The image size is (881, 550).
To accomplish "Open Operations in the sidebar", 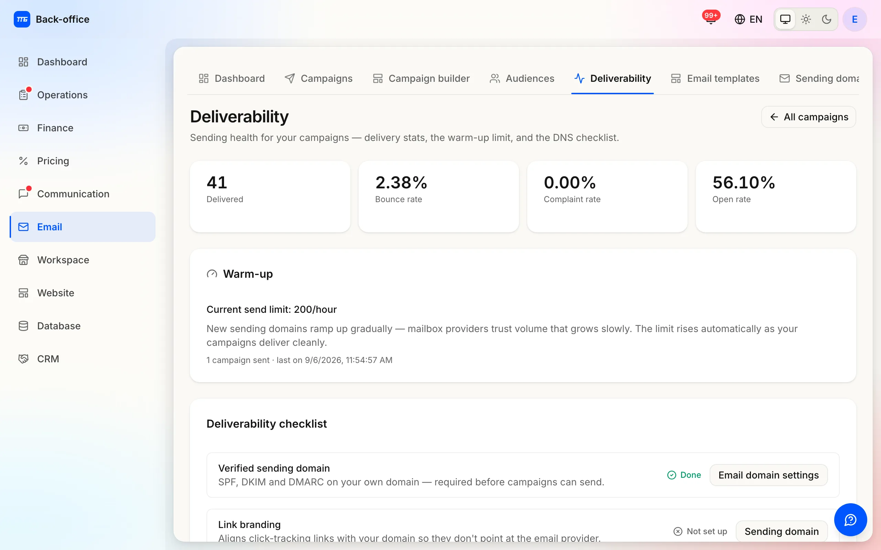I will point(83,95).
